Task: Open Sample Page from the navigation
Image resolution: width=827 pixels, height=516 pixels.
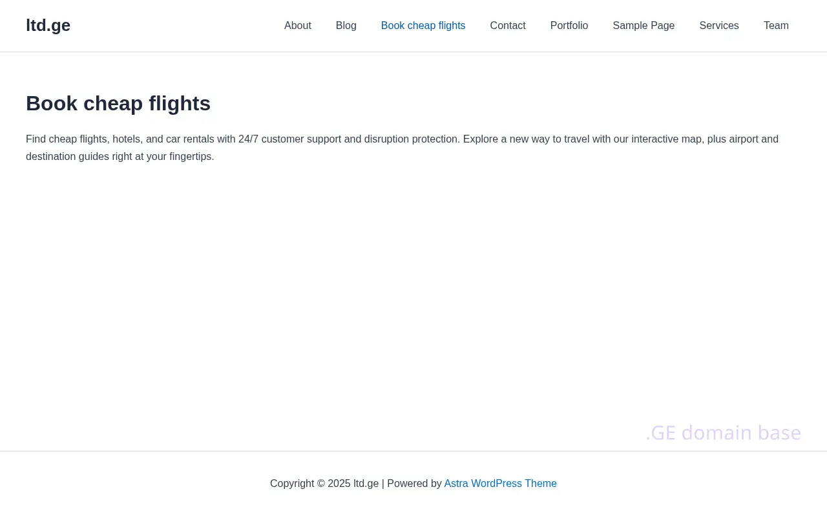Action: (x=644, y=26)
